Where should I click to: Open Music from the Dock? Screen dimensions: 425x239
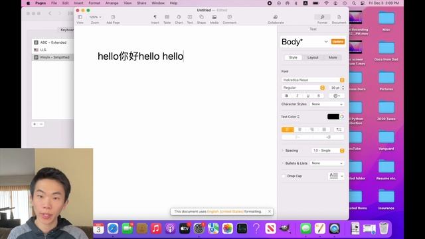155,228
